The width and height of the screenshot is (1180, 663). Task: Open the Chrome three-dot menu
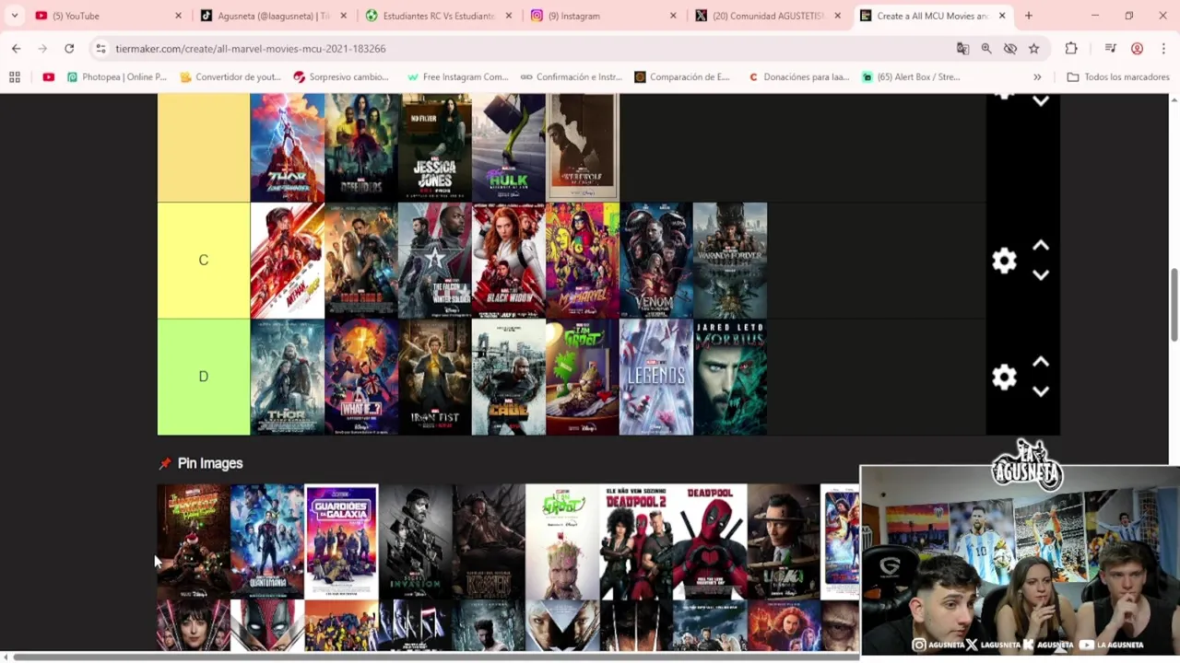(1163, 48)
